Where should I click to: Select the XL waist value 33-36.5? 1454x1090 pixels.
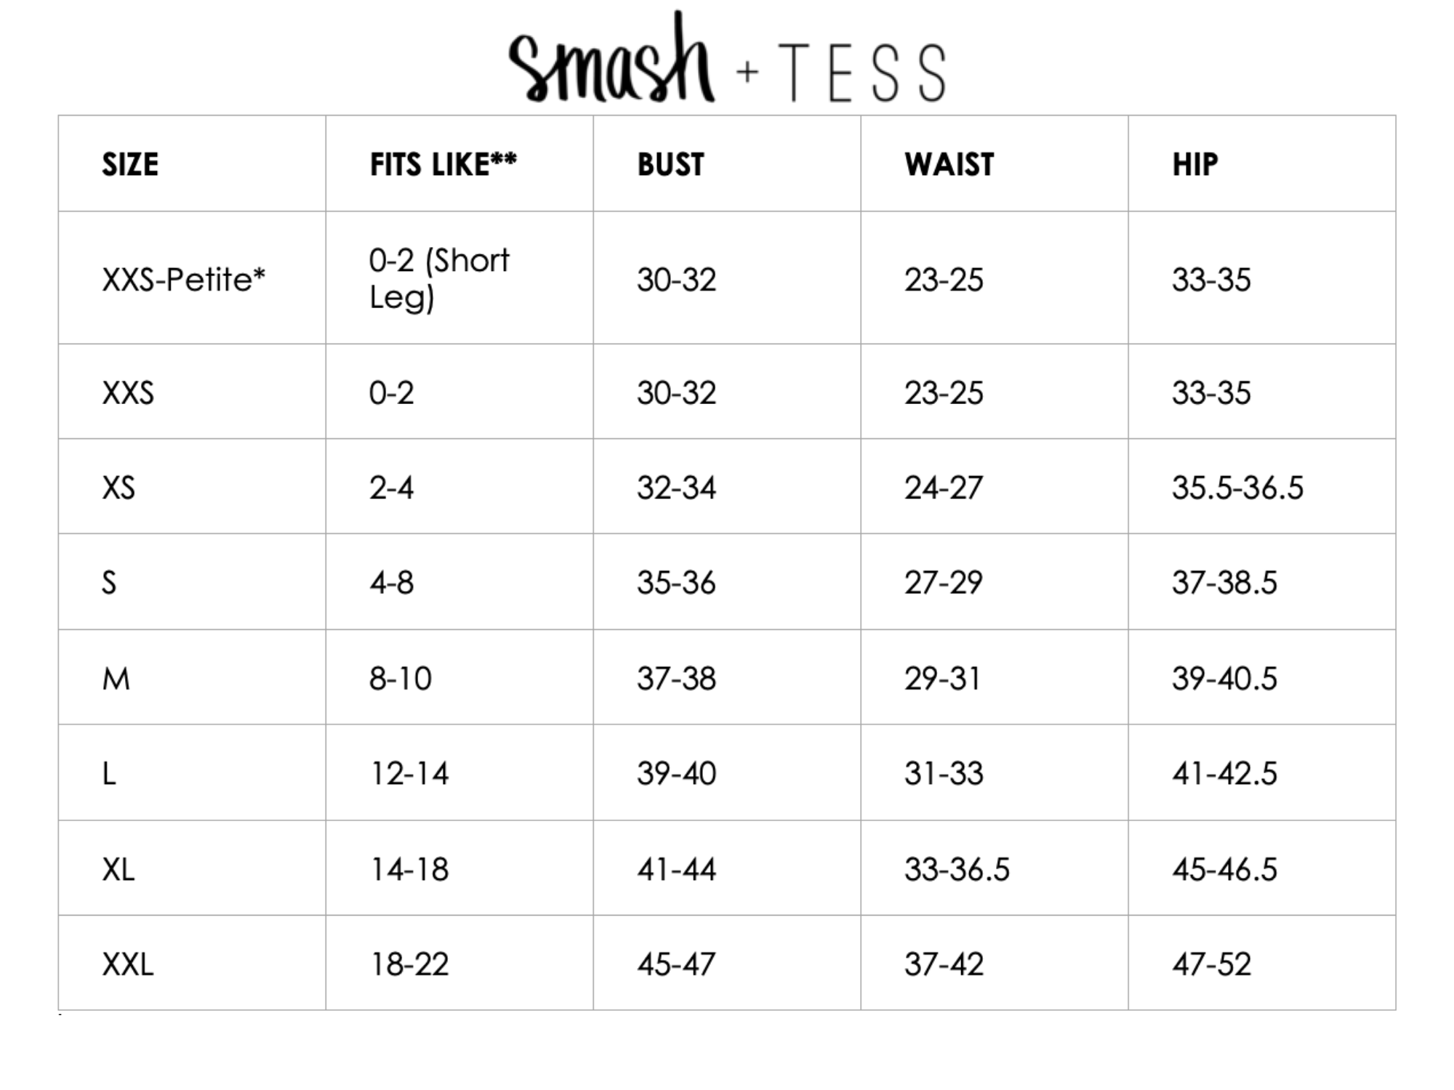[957, 869]
